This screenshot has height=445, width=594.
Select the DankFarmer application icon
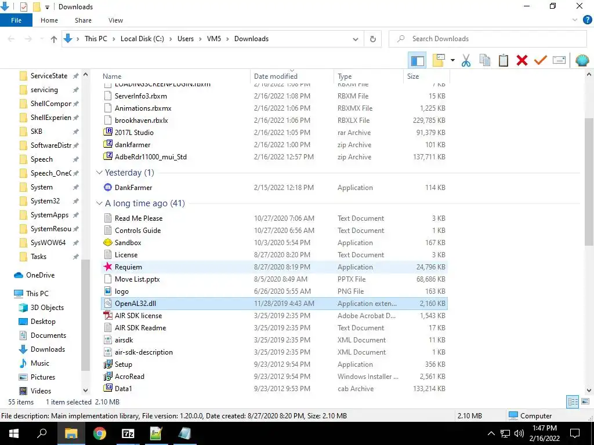coord(108,187)
